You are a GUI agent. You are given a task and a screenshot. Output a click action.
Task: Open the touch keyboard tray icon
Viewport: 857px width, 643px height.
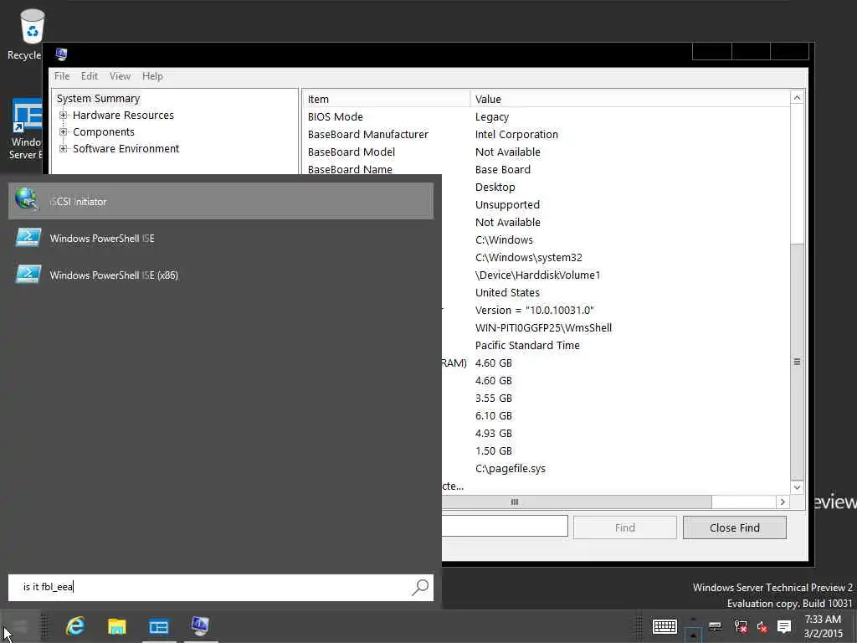click(665, 626)
